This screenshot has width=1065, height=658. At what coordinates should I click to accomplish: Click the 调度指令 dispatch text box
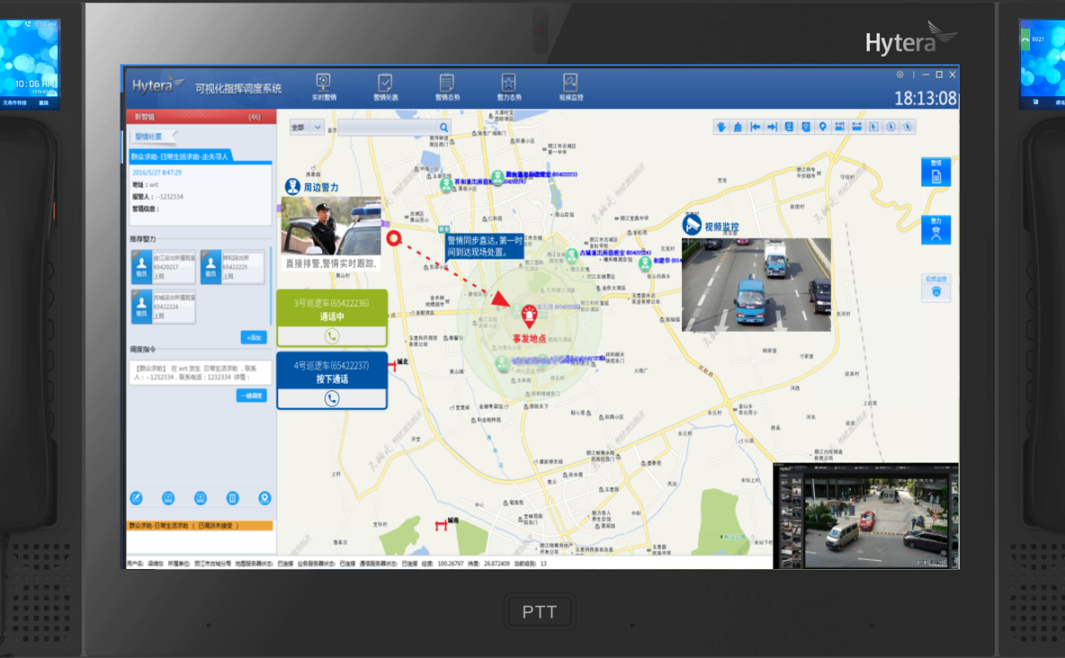(201, 373)
